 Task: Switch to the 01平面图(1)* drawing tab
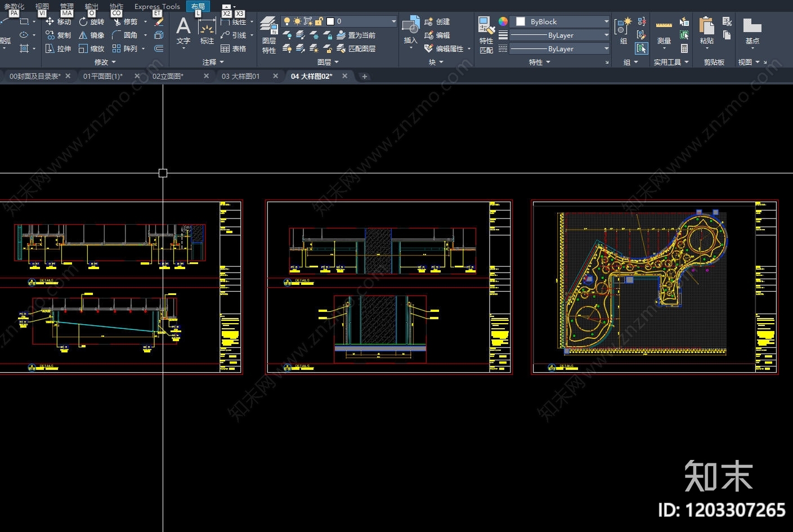coord(103,76)
